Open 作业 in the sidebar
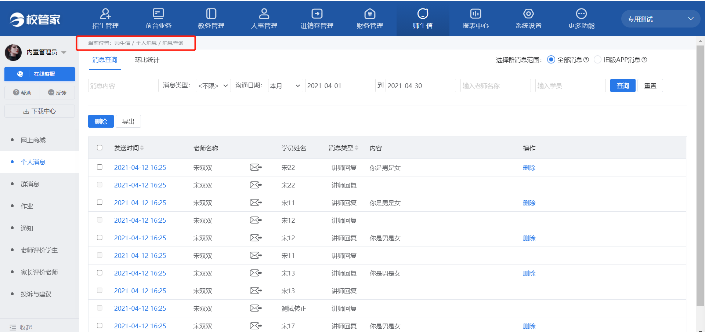The height and width of the screenshot is (332, 705). pos(27,206)
